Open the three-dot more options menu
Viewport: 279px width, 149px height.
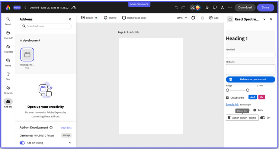[x=230, y=7]
